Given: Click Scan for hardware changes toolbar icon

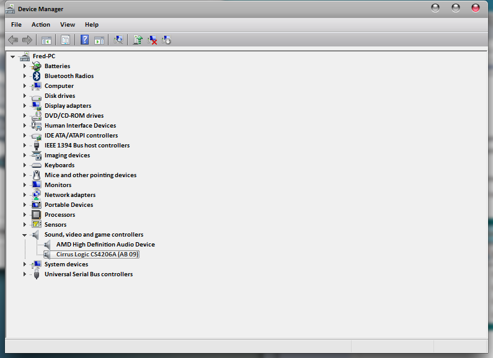Looking at the screenshot, I should (x=118, y=40).
